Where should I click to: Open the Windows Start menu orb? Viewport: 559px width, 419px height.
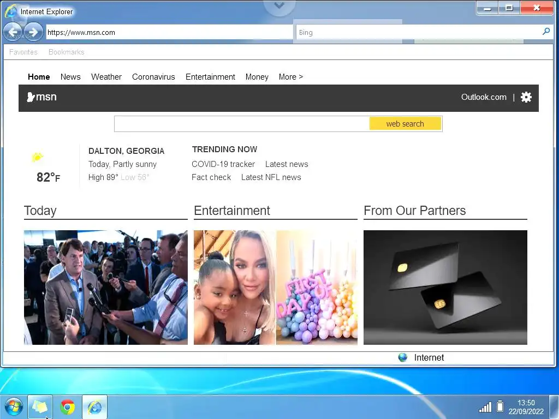pos(14,407)
